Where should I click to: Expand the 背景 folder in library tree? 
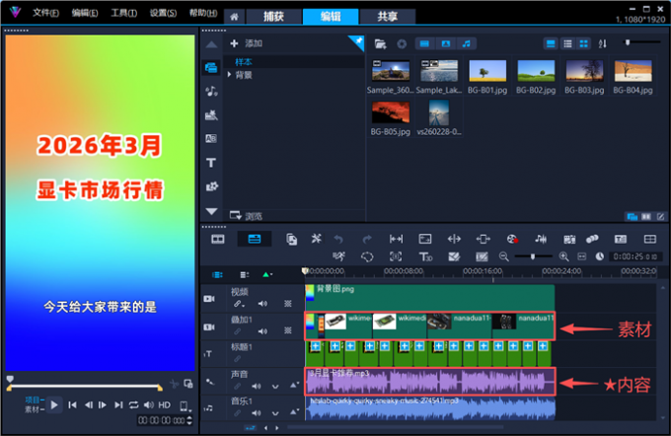tap(229, 75)
